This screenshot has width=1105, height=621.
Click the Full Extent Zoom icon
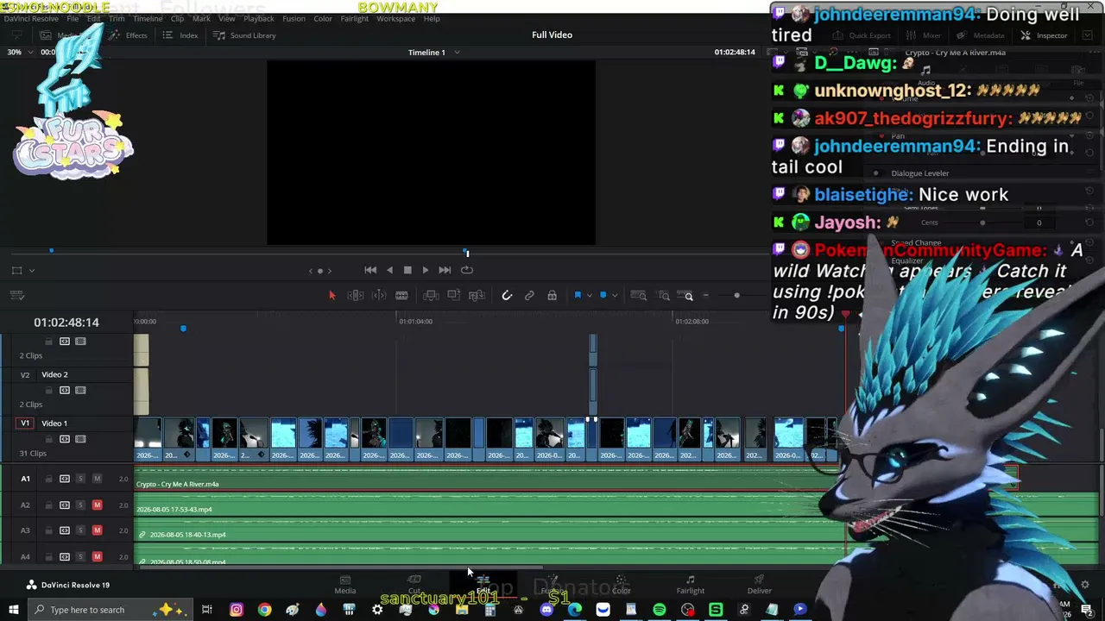coord(639,296)
